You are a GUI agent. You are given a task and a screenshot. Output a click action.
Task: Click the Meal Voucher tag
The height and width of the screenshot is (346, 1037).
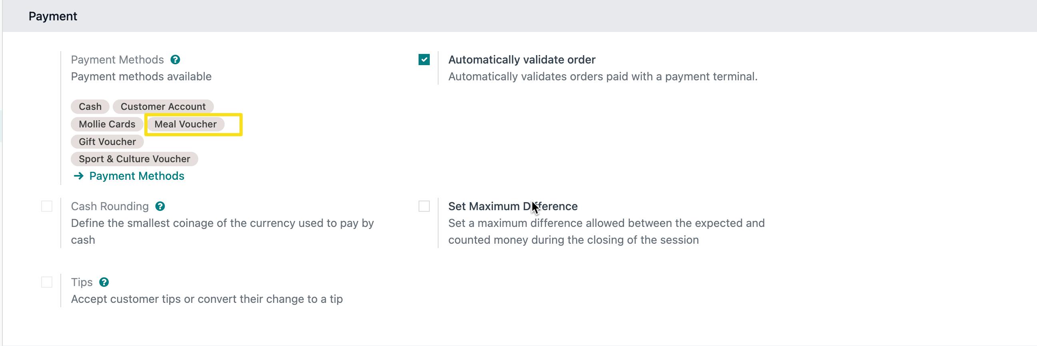click(185, 124)
